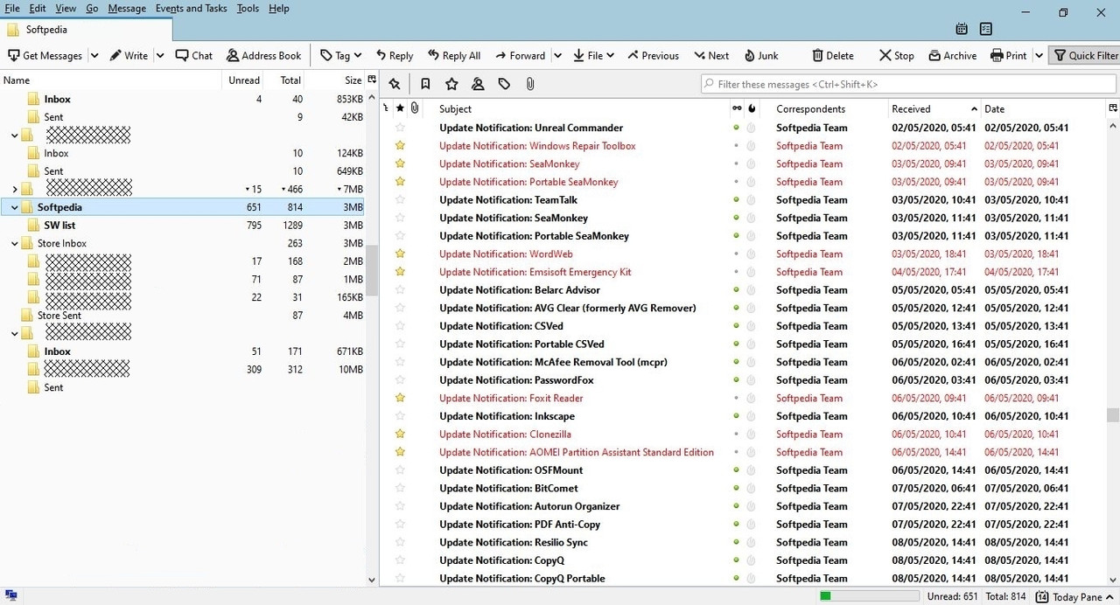Open the Tag dropdown menu
Image resolution: width=1120 pixels, height=605 pixels.
coord(340,55)
